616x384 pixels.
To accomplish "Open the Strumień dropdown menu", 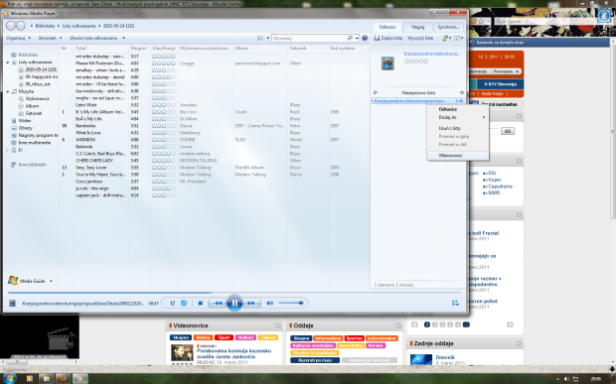I will click(x=50, y=38).
